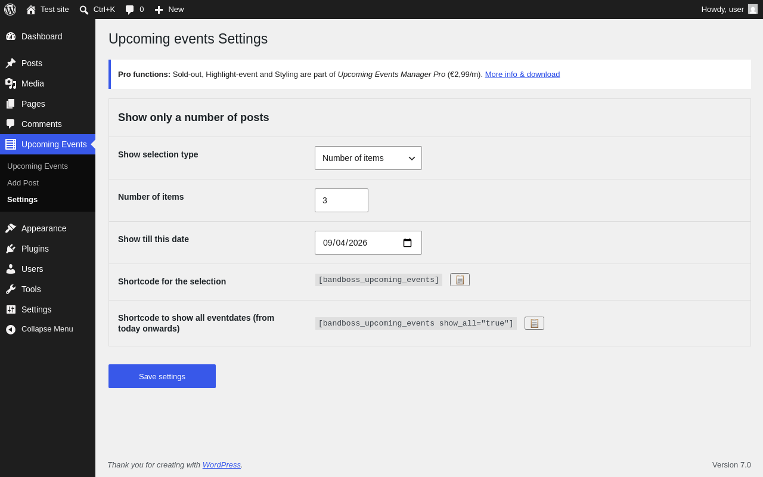Click the user avatar next to Howdy
The width and height of the screenshot is (763, 477).
pyautogui.click(x=753, y=9)
